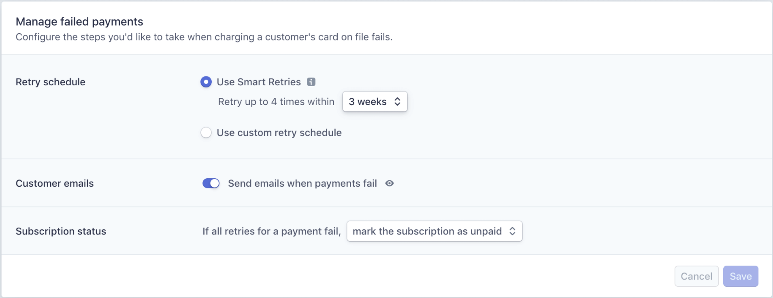The height and width of the screenshot is (298, 773).
Task: Click the Customer emails section heading
Action: click(x=55, y=183)
